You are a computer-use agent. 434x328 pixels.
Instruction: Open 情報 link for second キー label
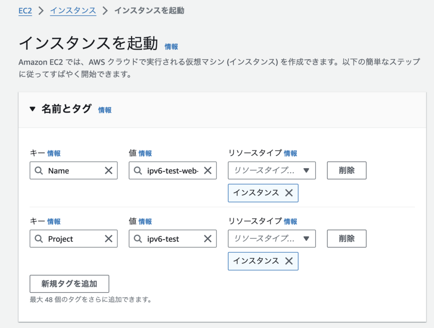pos(54,222)
